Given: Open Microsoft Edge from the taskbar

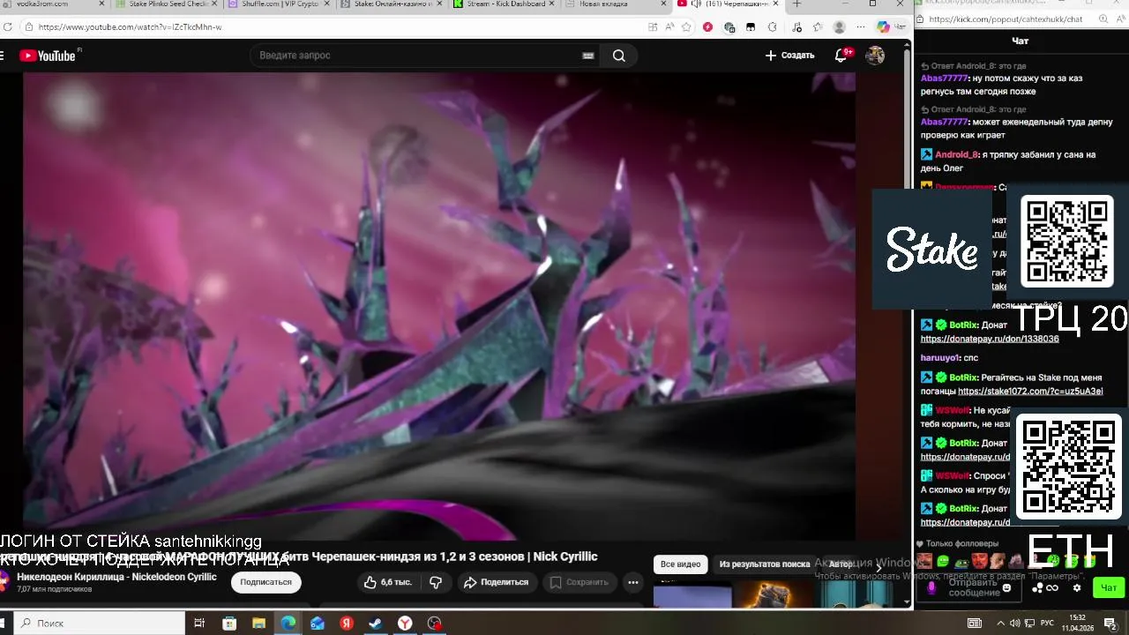Looking at the screenshot, I should (x=288, y=623).
